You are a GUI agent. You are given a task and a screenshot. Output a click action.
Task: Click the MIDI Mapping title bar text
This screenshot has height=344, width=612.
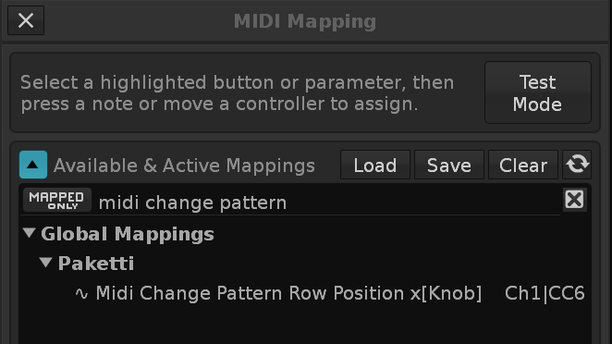tap(305, 21)
